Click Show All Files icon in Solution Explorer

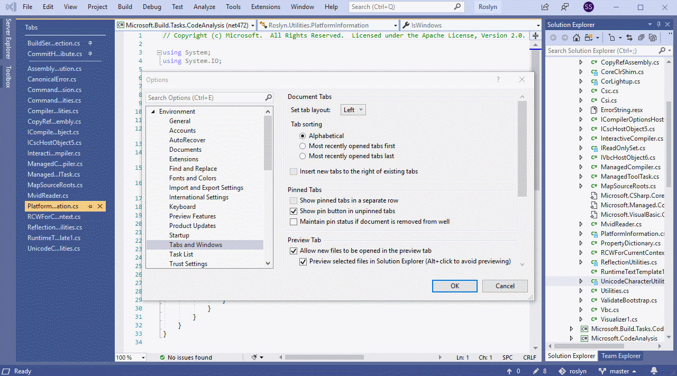point(653,38)
